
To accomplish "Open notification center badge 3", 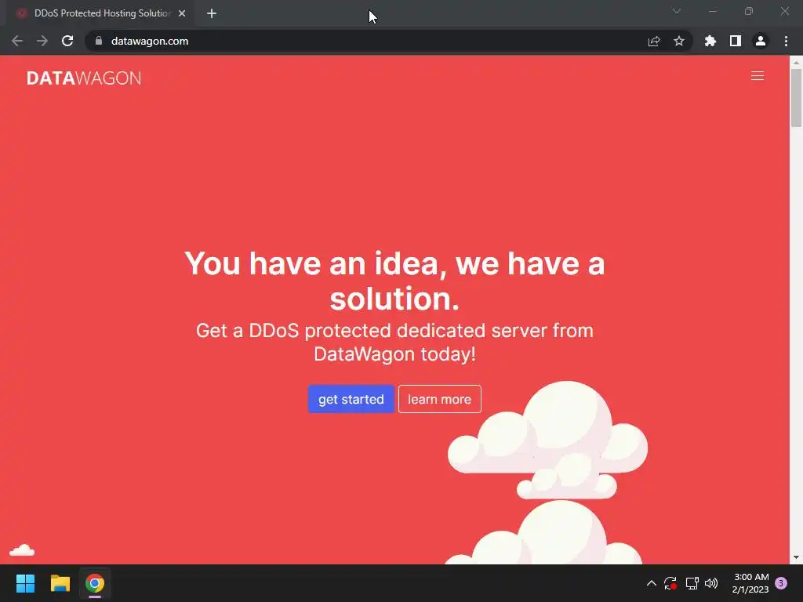I will click(781, 583).
